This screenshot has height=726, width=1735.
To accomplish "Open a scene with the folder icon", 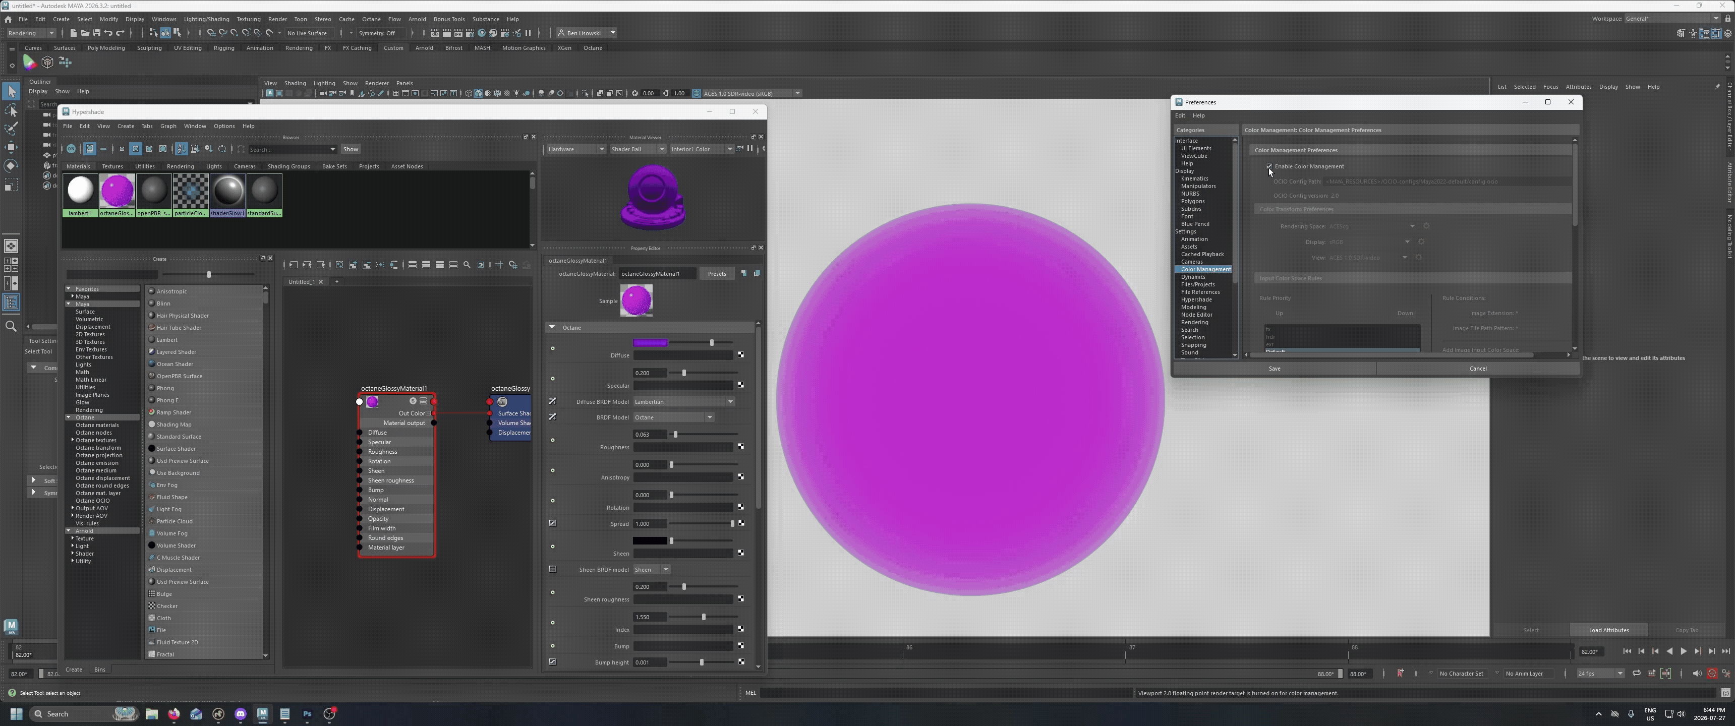I will click(85, 33).
